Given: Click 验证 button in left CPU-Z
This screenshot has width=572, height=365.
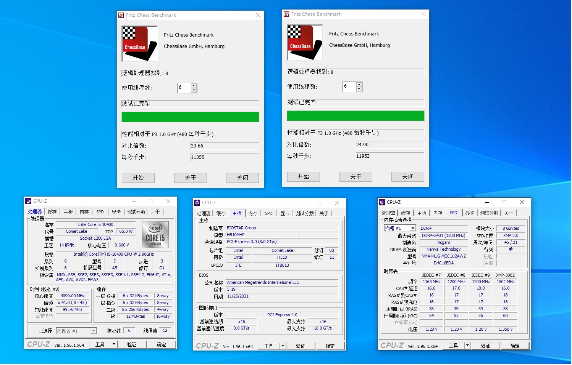Looking at the screenshot, I should tap(132, 344).
